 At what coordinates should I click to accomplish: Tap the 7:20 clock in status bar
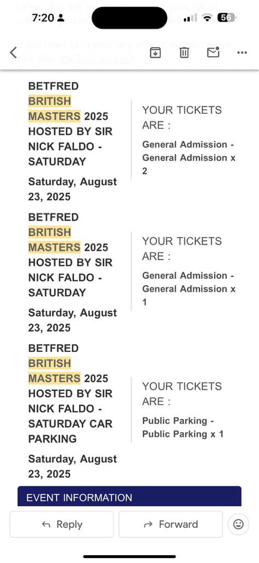click(43, 18)
